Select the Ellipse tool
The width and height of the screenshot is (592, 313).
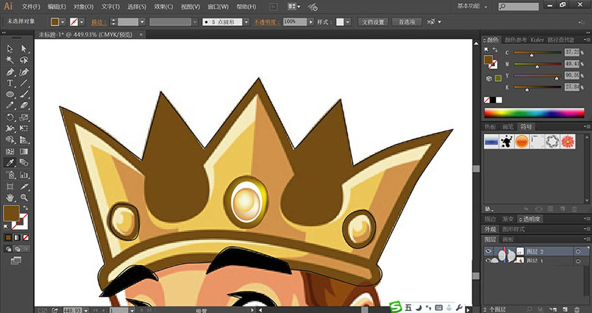pyautogui.click(x=10, y=95)
